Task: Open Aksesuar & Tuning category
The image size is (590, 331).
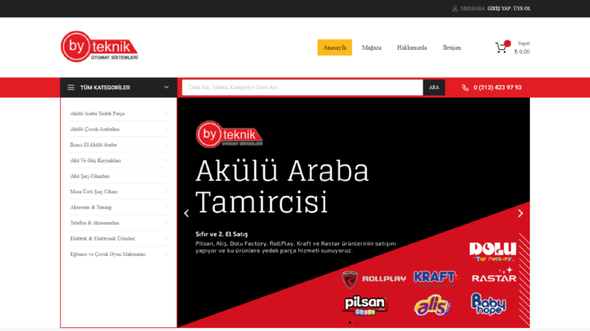Action: coord(91,207)
